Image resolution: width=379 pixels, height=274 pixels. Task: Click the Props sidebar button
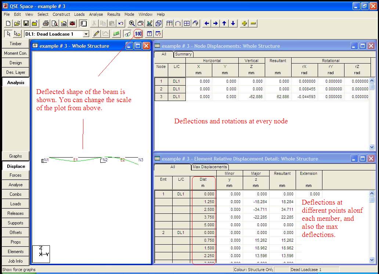click(x=15, y=242)
